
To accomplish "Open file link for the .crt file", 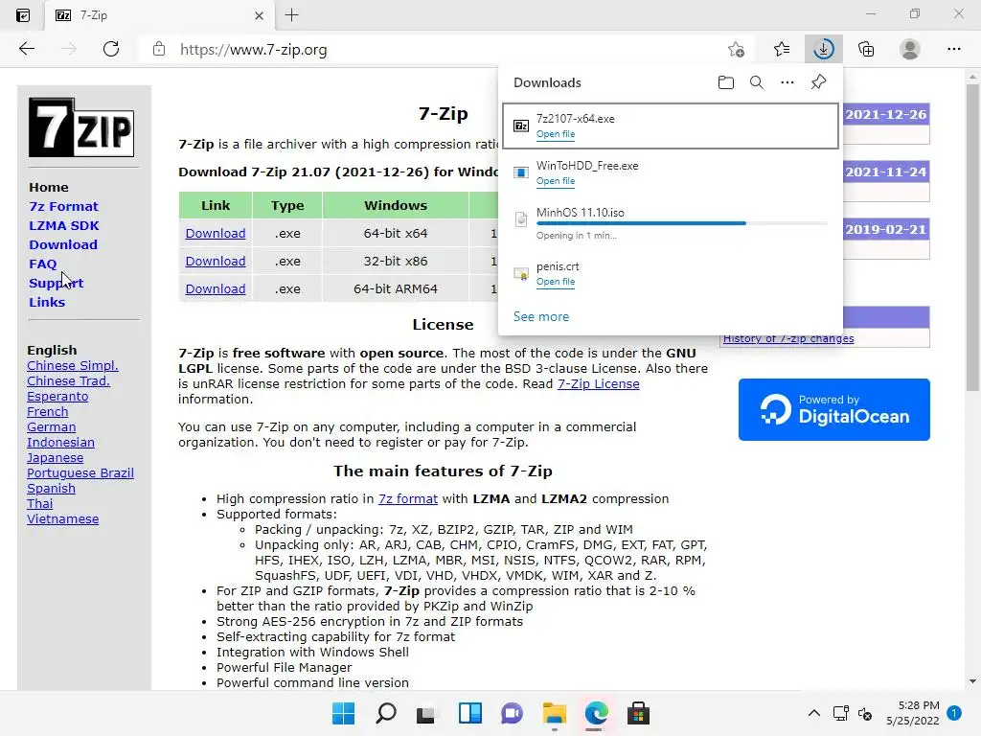I will coord(556,282).
